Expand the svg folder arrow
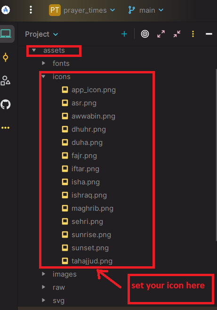 43,300
